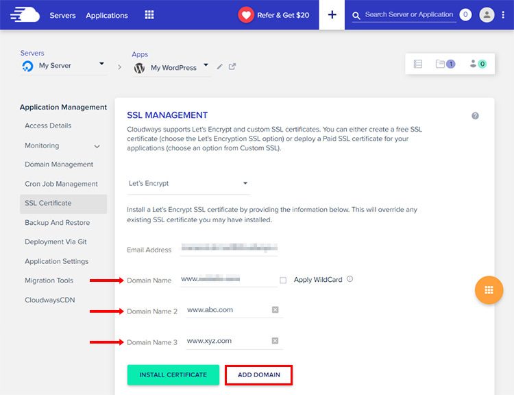This screenshot has height=395, width=514.
Task: Click the orange floating grid button
Action: tap(489, 289)
